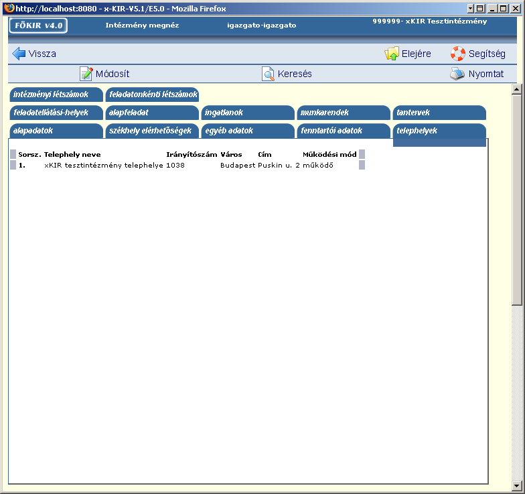Click the Nyomtat printer icon

pos(457,74)
